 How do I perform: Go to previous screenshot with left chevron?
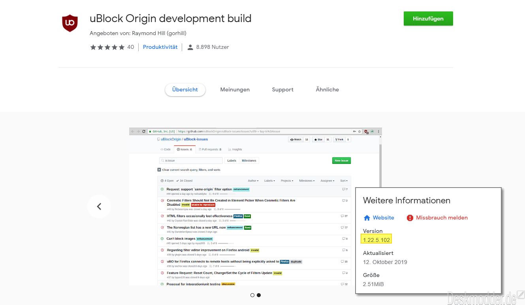pyautogui.click(x=99, y=206)
